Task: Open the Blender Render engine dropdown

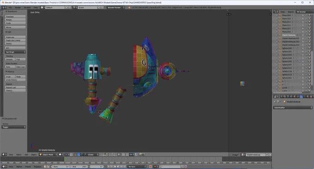Action: click(116, 7)
